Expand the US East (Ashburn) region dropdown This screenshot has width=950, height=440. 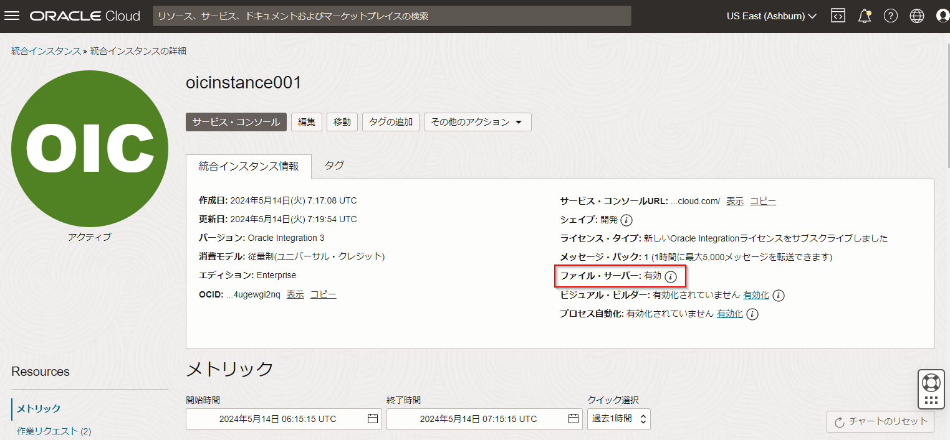tap(771, 16)
